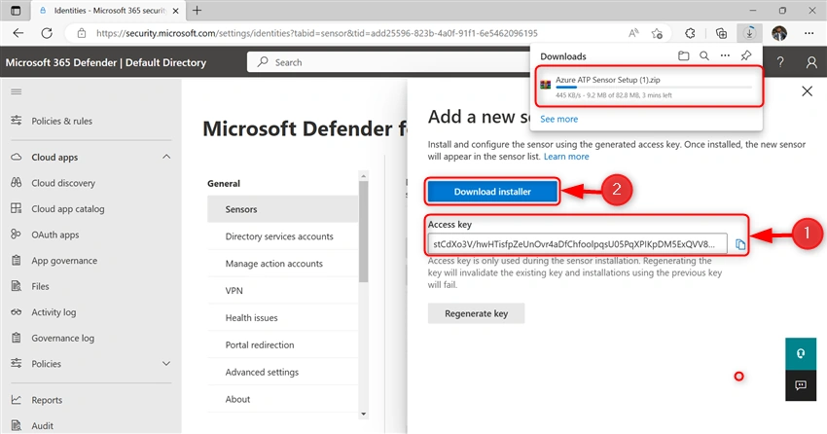827x434 pixels.
Task: Click the Read aloud icon
Action: [x=633, y=33]
